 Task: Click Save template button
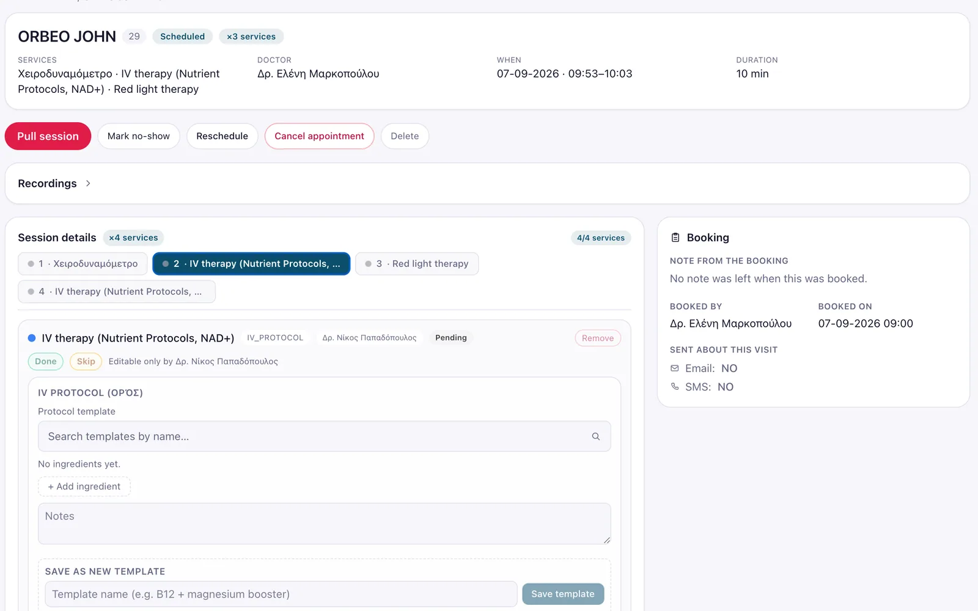563,594
